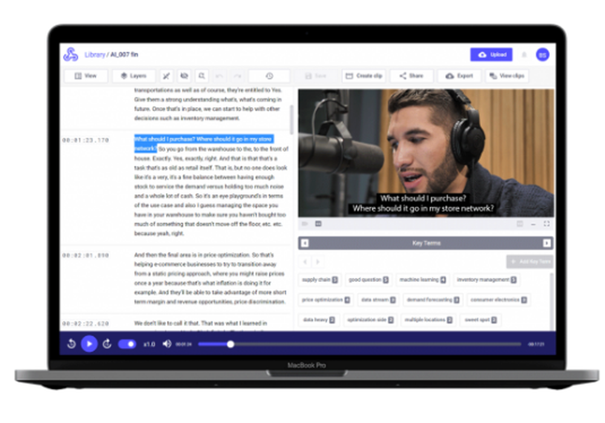Minimize the video player with dash icon
Image resolution: width=605 pixels, height=423 pixels.
tap(533, 225)
